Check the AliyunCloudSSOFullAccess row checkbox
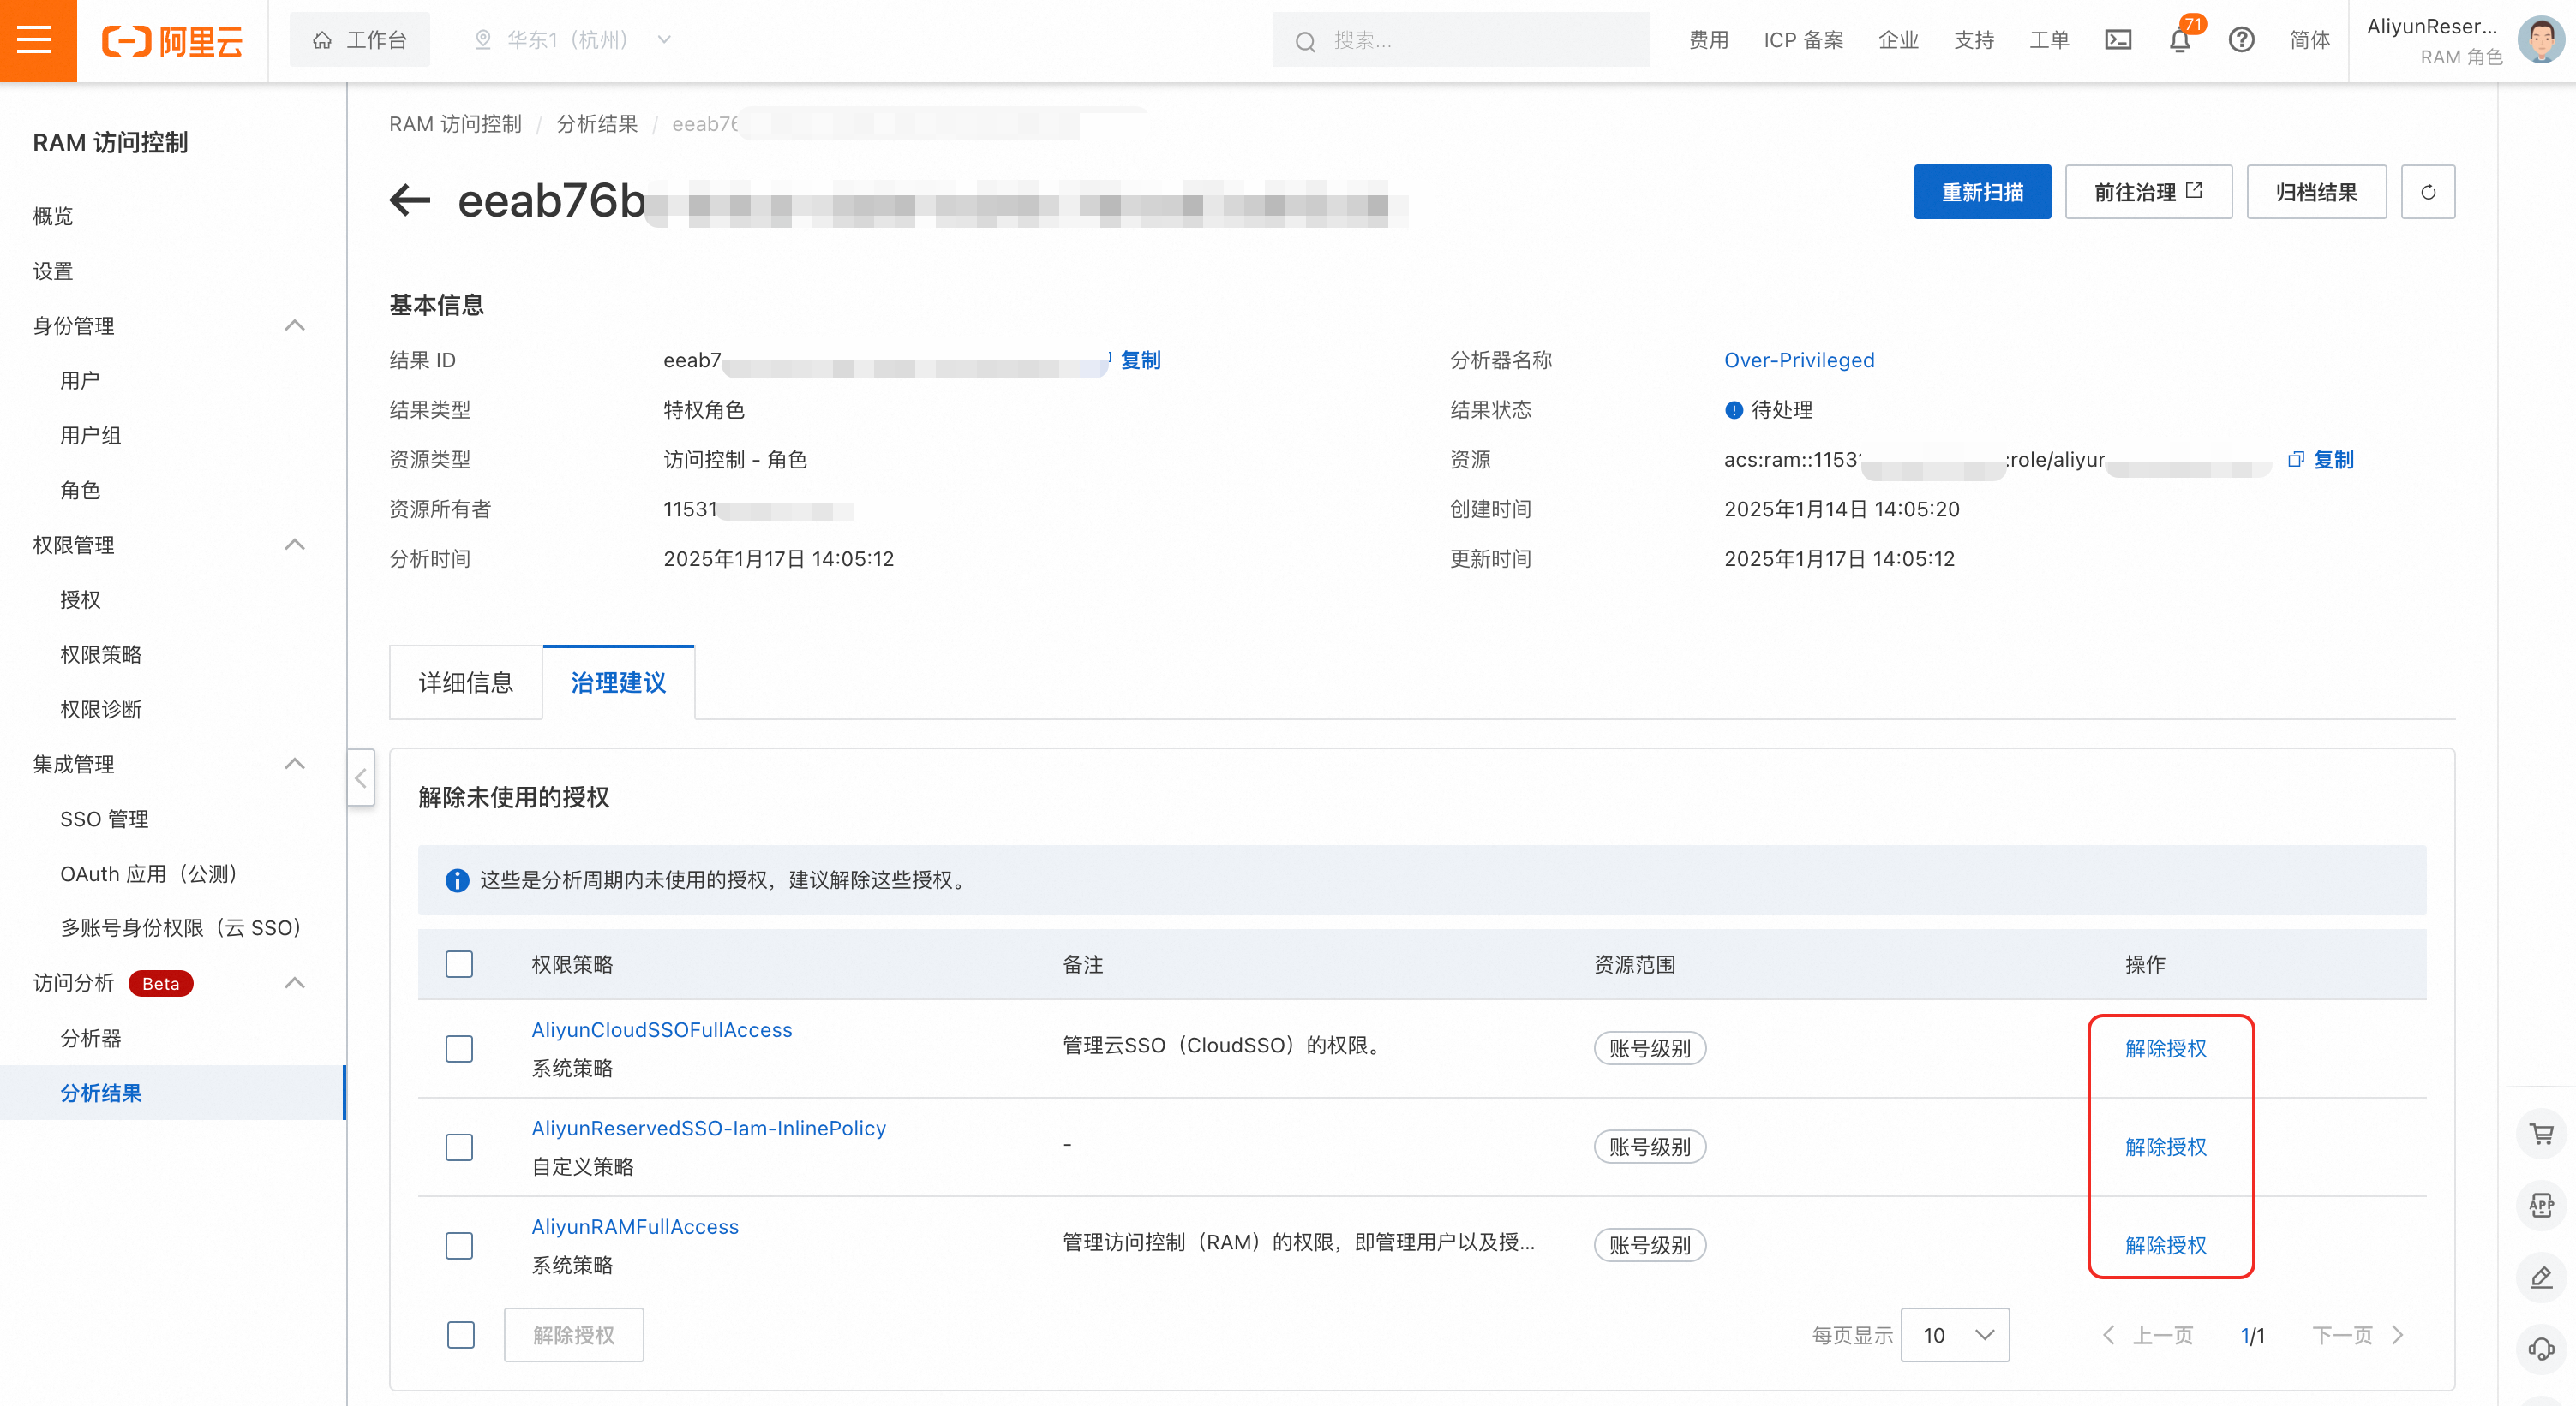Image resolution: width=2576 pixels, height=1406 pixels. pyautogui.click(x=459, y=1048)
